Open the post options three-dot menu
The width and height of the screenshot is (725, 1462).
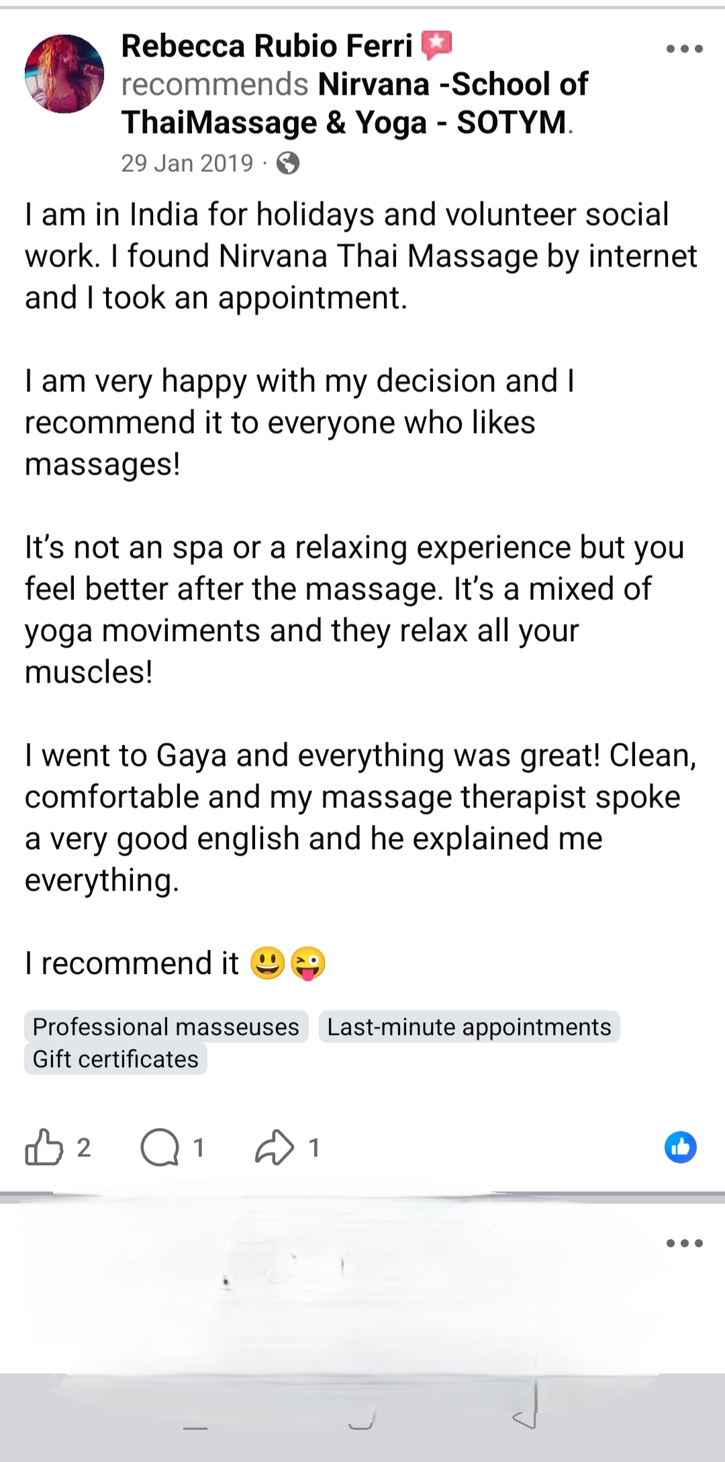click(684, 48)
